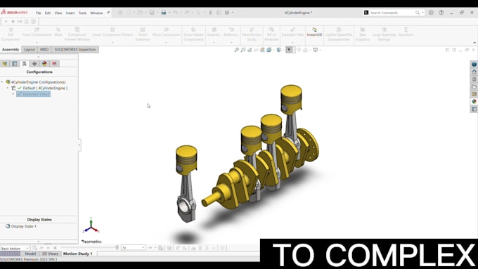The image size is (478, 269).
Task: Collapse the CommandManager ribbon chevron
Action: tap(474, 42)
